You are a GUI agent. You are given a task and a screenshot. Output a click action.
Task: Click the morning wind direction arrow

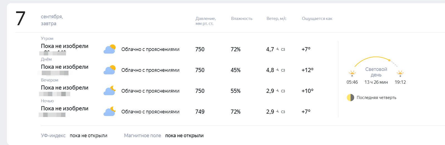[x=277, y=49]
